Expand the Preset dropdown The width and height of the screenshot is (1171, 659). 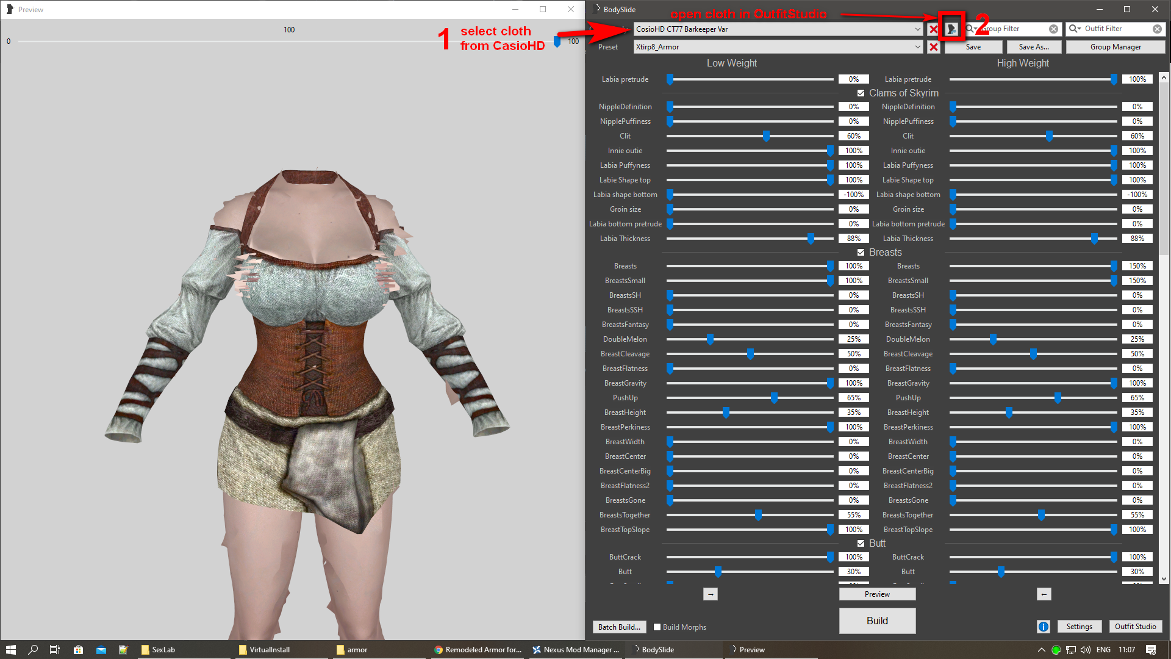pyautogui.click(x=917, y=47)
